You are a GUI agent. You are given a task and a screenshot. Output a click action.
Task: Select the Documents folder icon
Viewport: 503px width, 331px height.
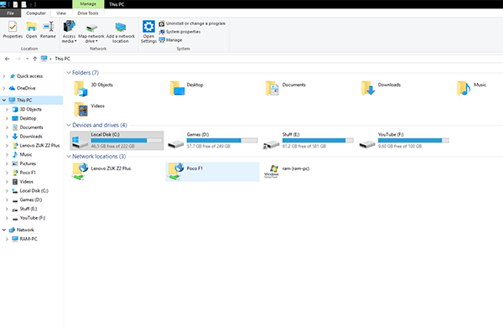[x=272, y=89]
